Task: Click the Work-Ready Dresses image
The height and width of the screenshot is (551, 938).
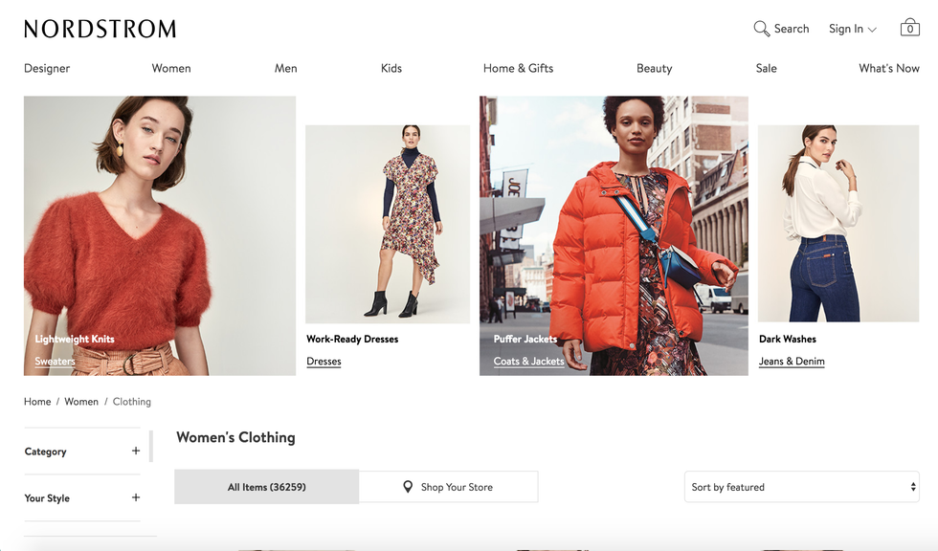Action: click(x=387, y=224)
